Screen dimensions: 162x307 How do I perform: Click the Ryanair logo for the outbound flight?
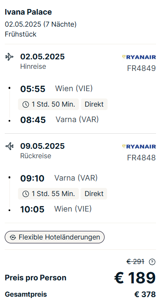coord(139,57)
